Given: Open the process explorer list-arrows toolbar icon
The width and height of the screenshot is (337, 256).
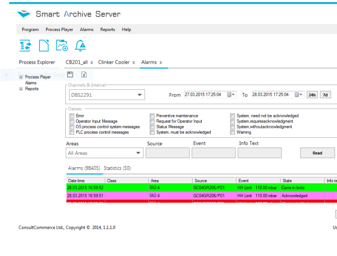Looking at the screenshot, I should [x=25, y=45].
